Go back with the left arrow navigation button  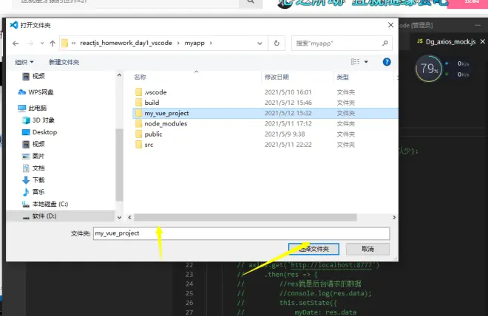tap(16, 44)
